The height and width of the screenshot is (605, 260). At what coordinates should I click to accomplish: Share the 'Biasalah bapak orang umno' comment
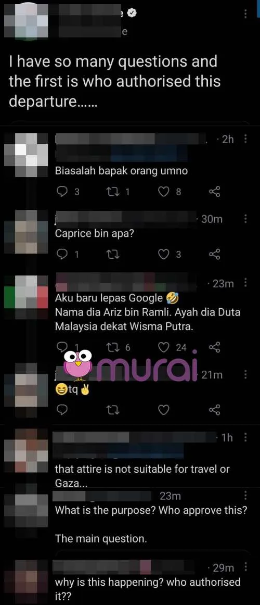(x=214, y=192)
